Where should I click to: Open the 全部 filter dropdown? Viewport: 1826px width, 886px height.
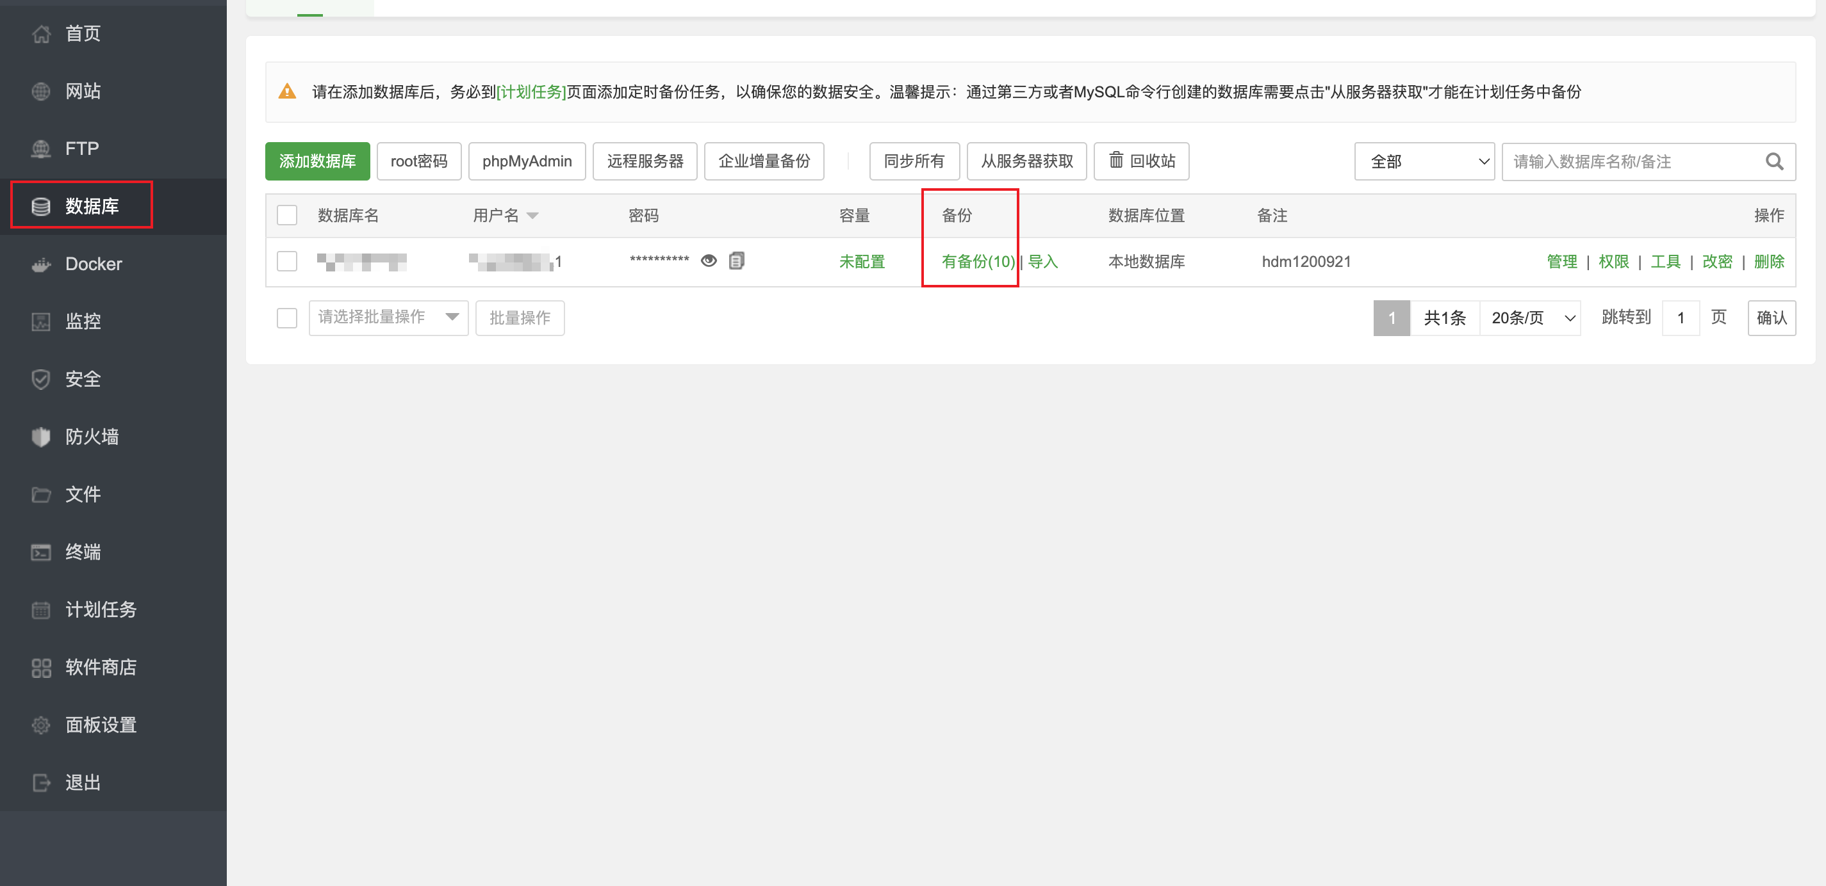pos(1424,161)
